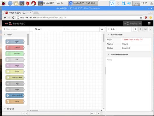Click the workspace horizontal scrollbar thumb
This screenshot has width=154, height=116.
[35, 110]
